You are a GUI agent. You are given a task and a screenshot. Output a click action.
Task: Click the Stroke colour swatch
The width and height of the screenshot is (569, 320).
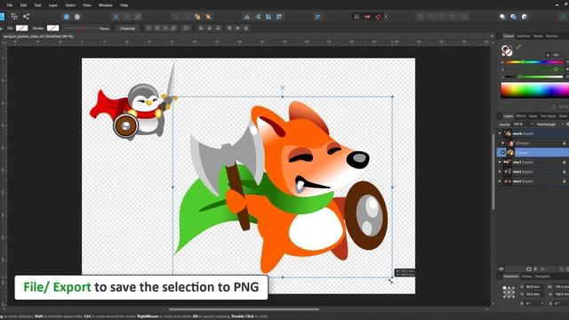[52, 28]
